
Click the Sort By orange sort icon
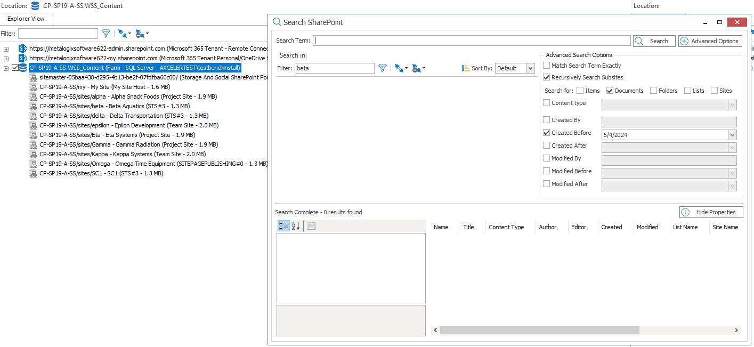pyautogui.click(x=465, y=68)
